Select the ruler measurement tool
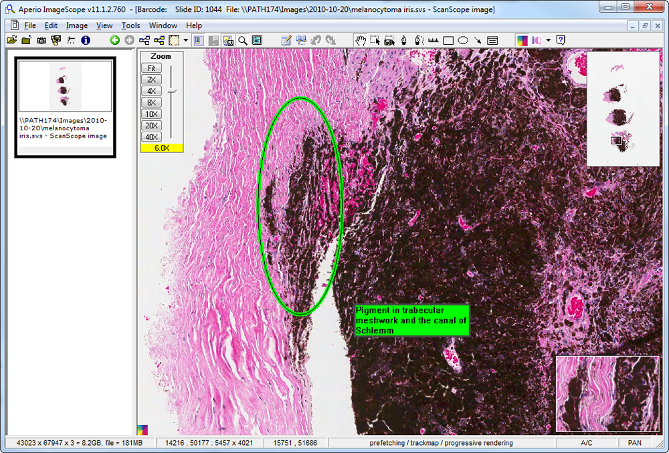Viewport: 669px width, 453px height. pyautogui.click(x=434, y=40)
